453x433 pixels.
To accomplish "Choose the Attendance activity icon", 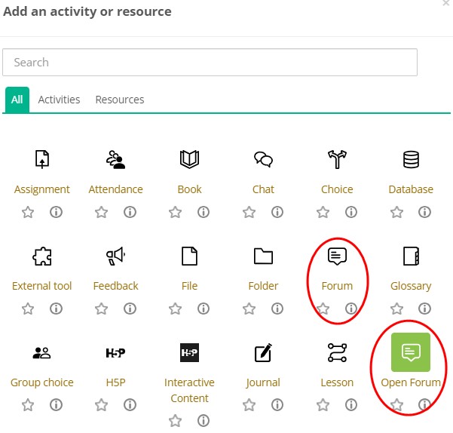I will pyautogui.click(x=115, y=159).
